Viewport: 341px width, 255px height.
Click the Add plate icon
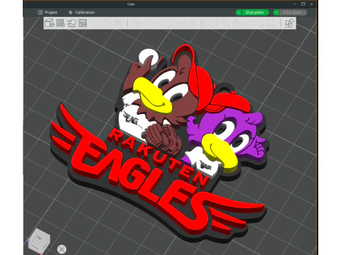[60, 23]
